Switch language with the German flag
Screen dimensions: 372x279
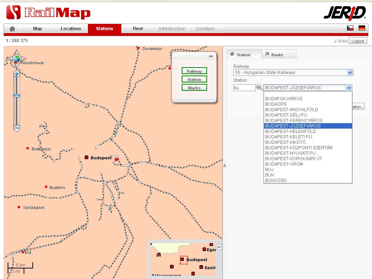[x=361, y=28]
